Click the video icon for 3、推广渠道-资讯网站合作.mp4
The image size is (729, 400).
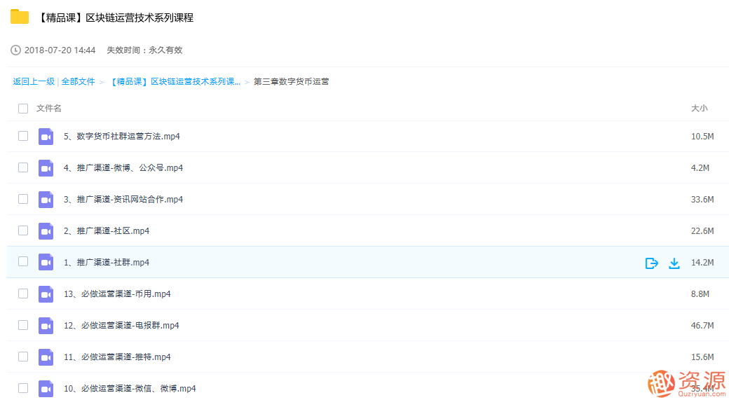46,200
